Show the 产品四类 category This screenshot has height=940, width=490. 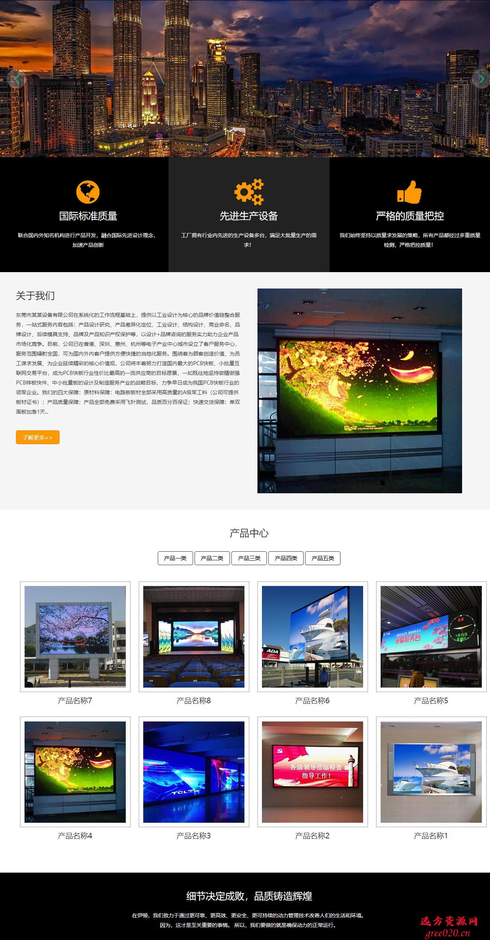286,558
